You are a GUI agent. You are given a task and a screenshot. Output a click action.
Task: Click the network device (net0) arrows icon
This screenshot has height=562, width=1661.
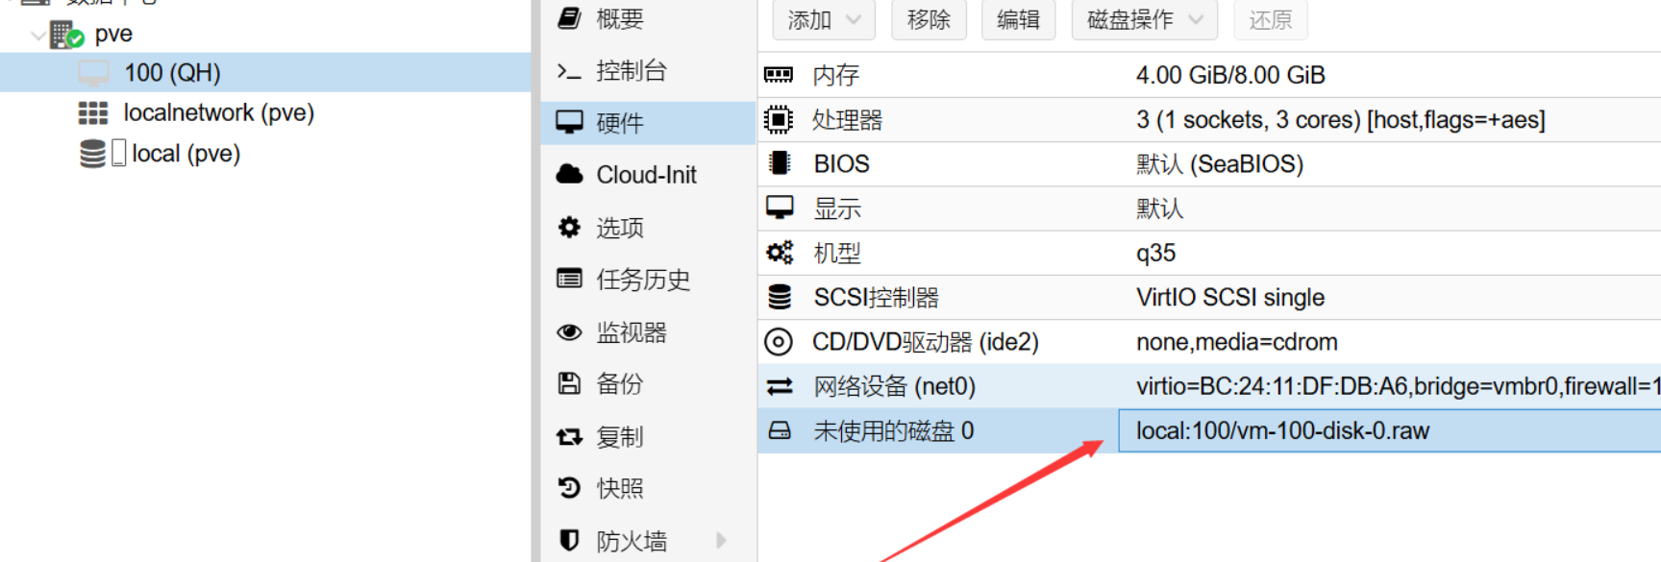tap(780, 386)
